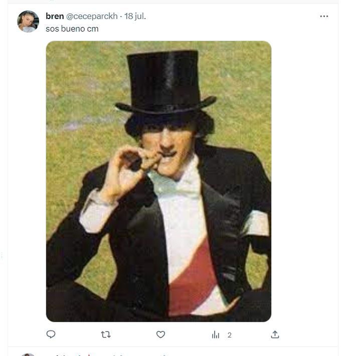Click the black top hat in the photo
Viewport: 353px width, 356px height.
pos(163,80)
